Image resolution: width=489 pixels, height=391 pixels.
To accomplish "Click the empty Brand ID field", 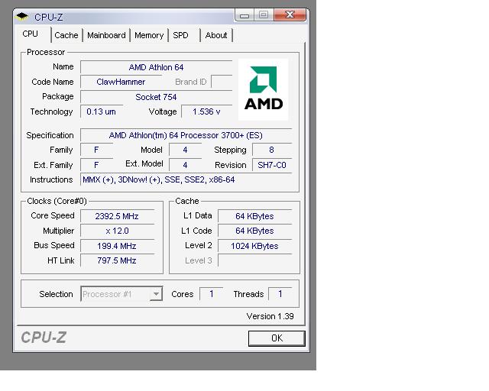I will [x=222, y=82].
